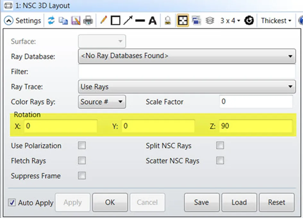
Task: Select the arrow drawing tool
Action: coord(128,20)
